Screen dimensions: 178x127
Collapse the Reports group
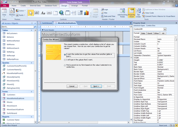pos(31,117)
